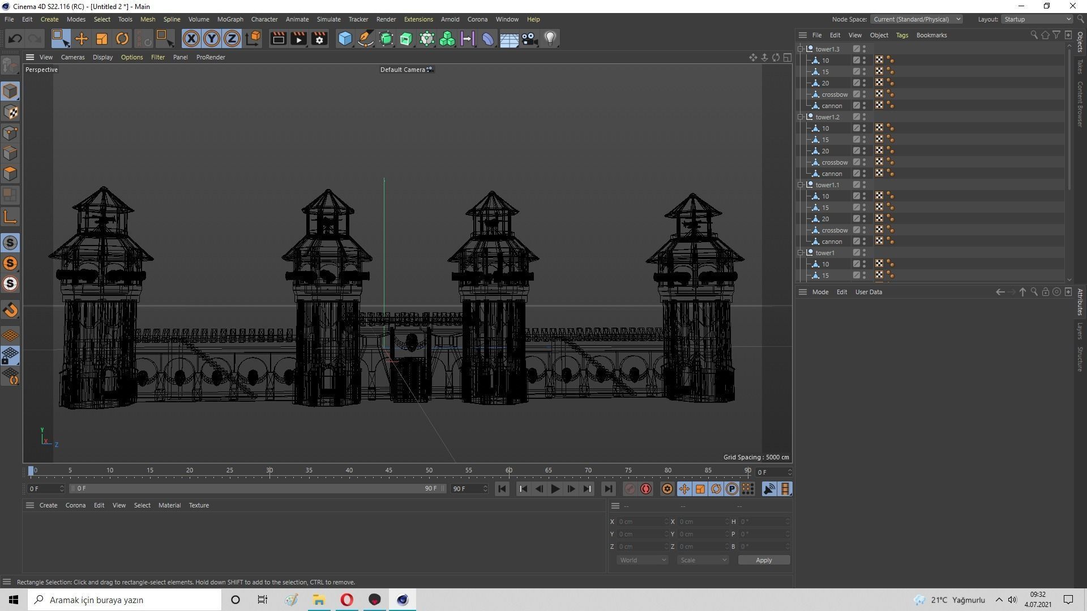Open the Mesh menu
Screen dimensions: 1087x611
tap(148, 19)
